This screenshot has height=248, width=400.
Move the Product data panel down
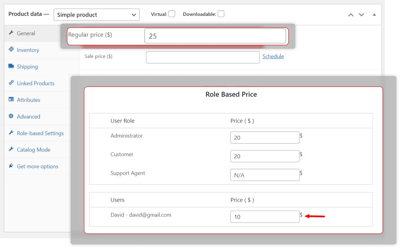coord(361,15)
